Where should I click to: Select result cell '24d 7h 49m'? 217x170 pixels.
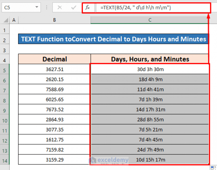(x=150, y=150)
